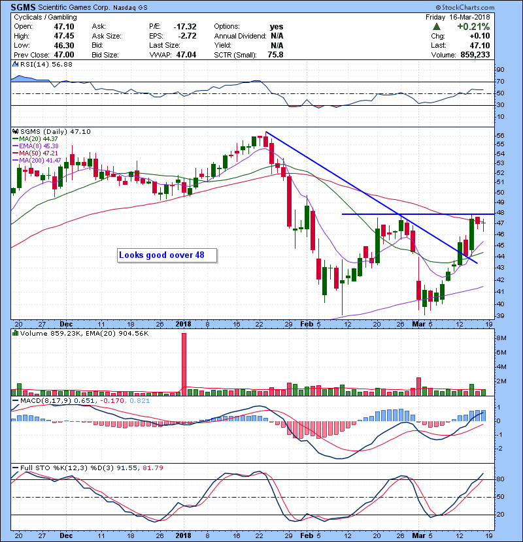Viewport: 523px width, 542px height.
Task: Click the Bid Size label
Action: pos(105,55)
